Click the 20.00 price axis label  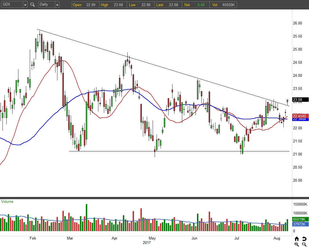pyautogui.click(x=297, y=180)
